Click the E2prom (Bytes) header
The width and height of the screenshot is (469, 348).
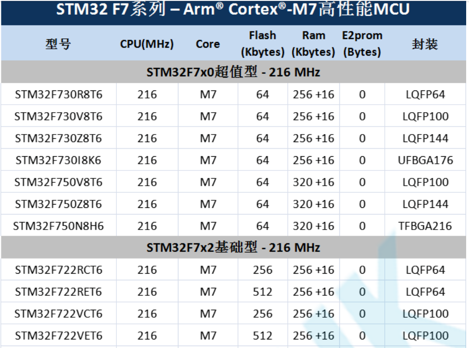pyautogui.click(x=362, y=43)
